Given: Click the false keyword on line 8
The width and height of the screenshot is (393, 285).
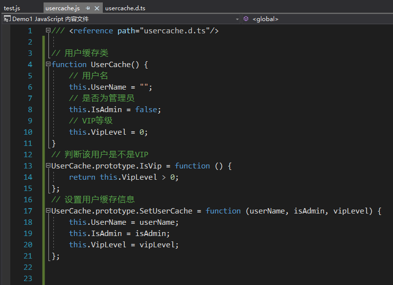Looking at the screenshot, I should 146,110.
